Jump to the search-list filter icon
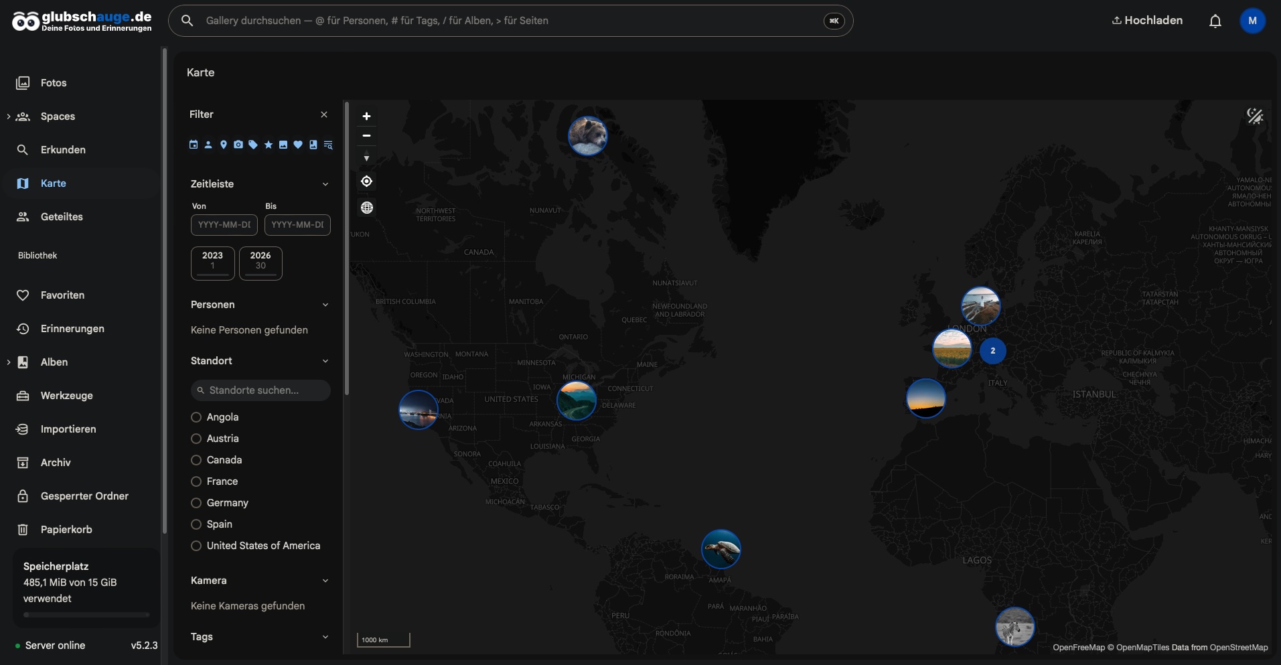This screenshot has width=1281, height=665. (x=328, y=145)
